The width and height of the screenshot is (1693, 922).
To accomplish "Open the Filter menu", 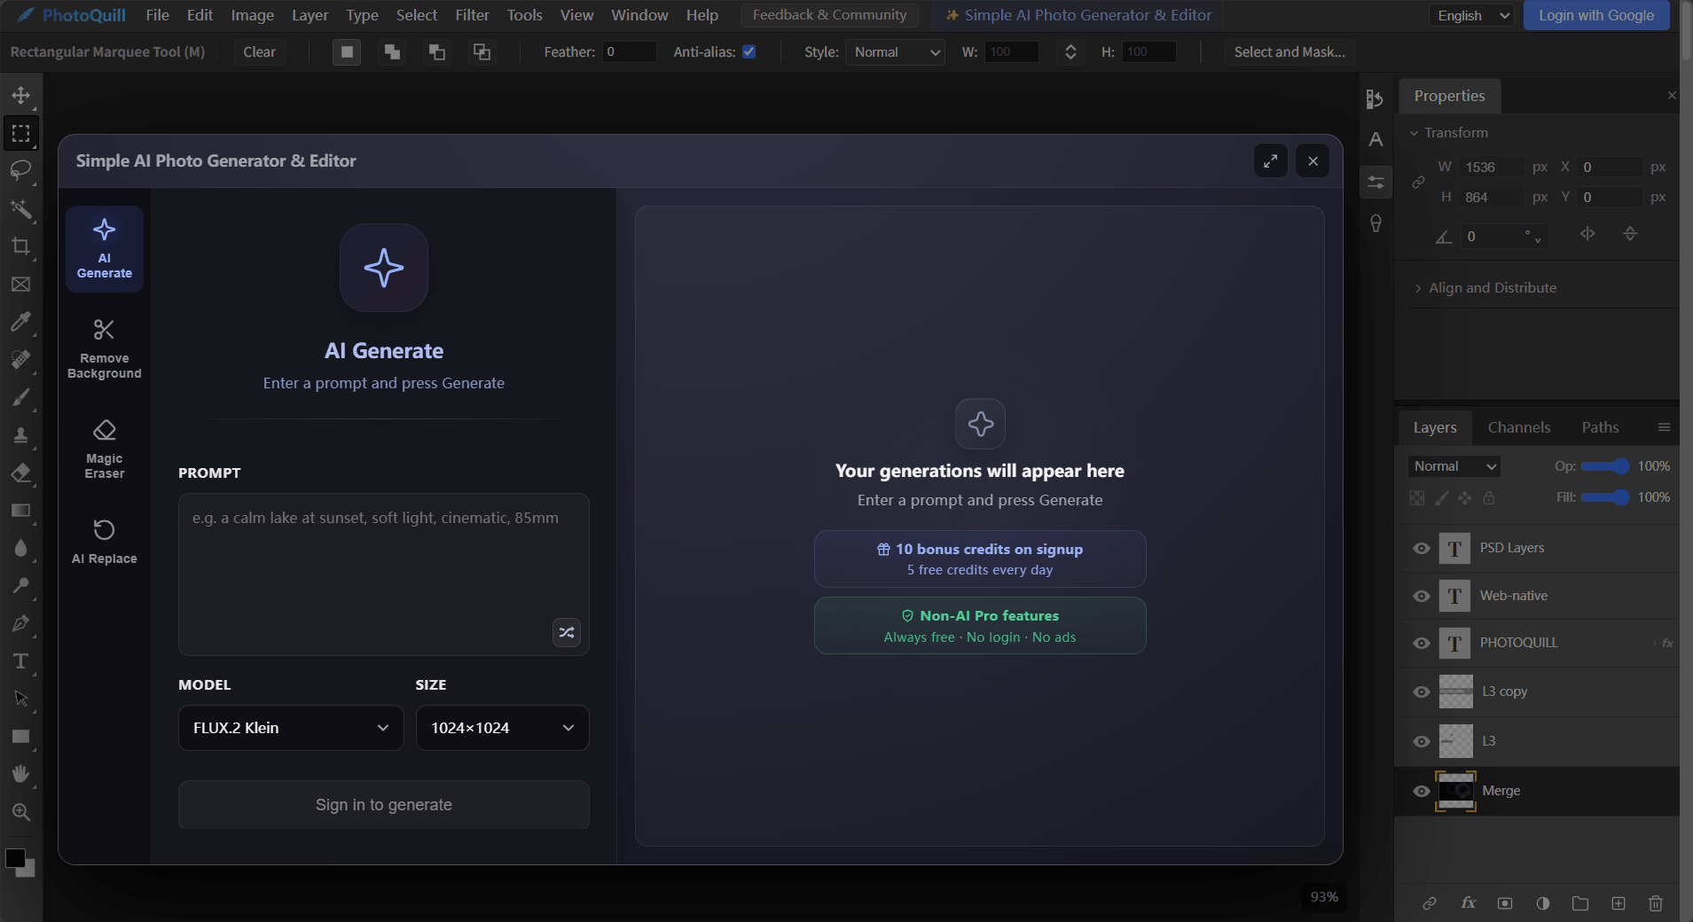I will pyautogui.click(x=472, y=15).
